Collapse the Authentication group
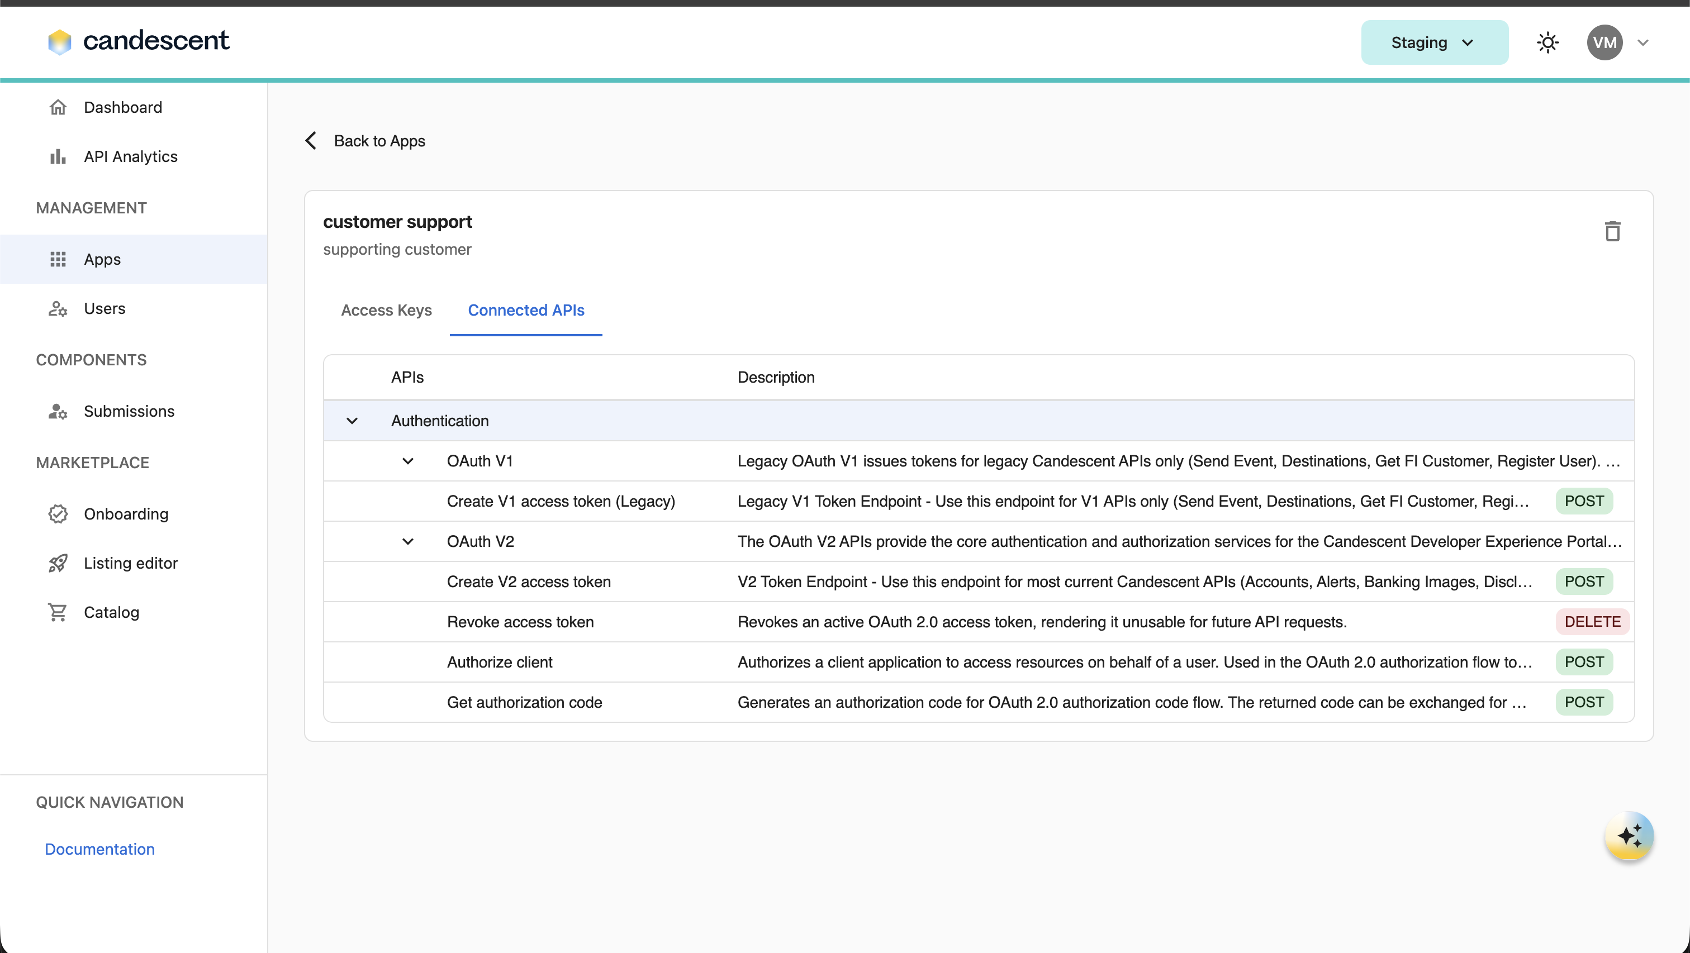The image size is (1690, 953). [x=352, y=421]
